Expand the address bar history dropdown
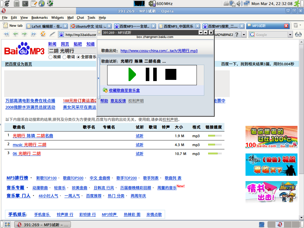Image resolution: width=304 pixels, height=228 pixels. [244, 35]
